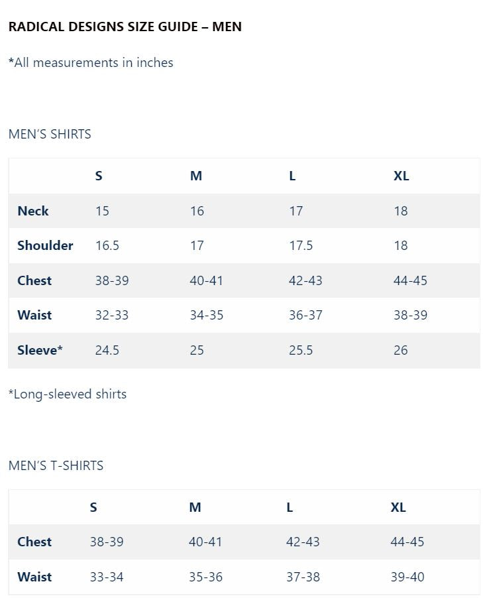Select the Men's T-Shirts section title
This screenshot has height=598, width=489.
(56, 465)
